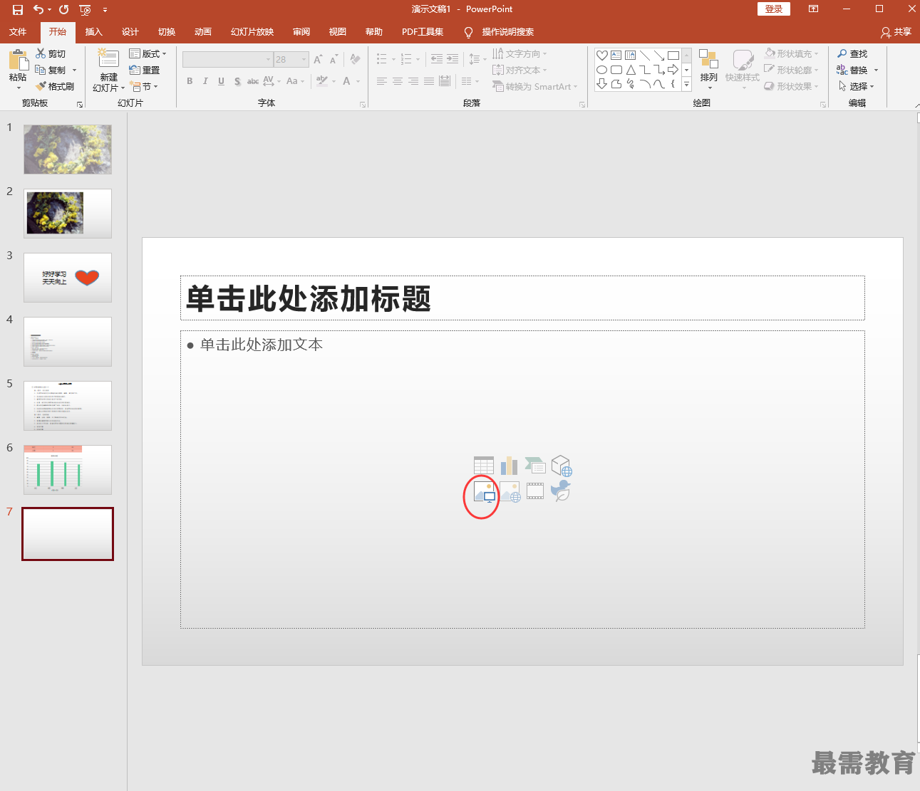
Task: Justify the paragraph text
Action: tap(429, 81)
